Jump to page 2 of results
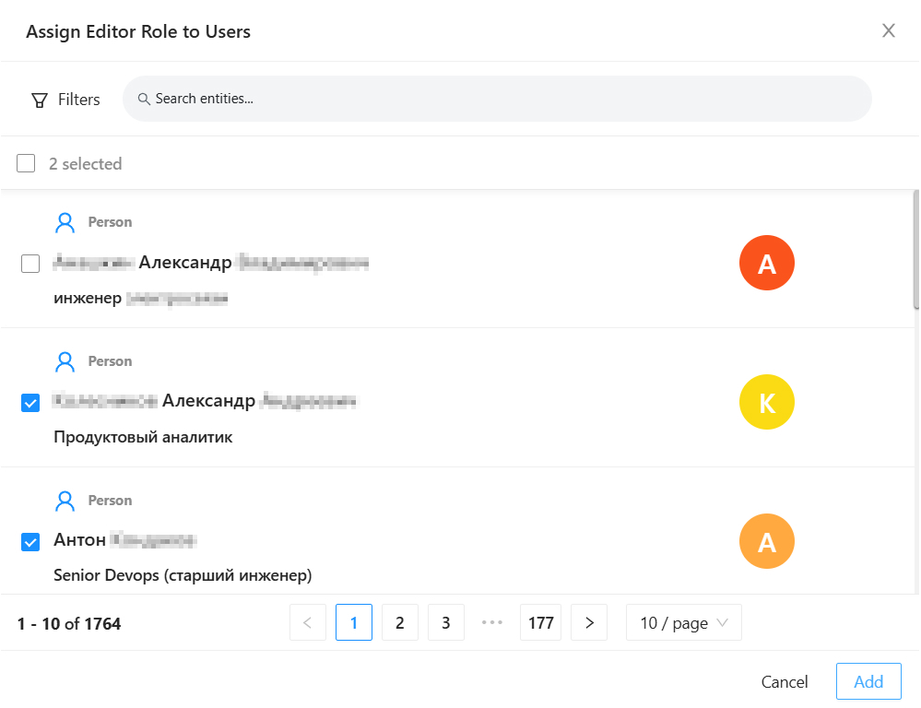This screenshot has width=921, height=708. coord(400,623)
